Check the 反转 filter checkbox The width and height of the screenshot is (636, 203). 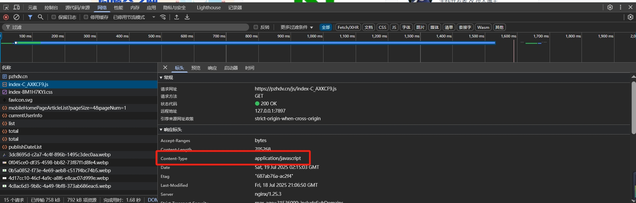pyautogui.click(x=256, y=27)
